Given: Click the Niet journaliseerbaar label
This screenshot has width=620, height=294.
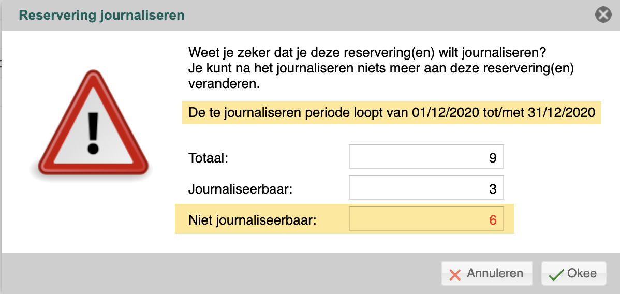Looking at the screenshot, I should [x=253, y=220].
